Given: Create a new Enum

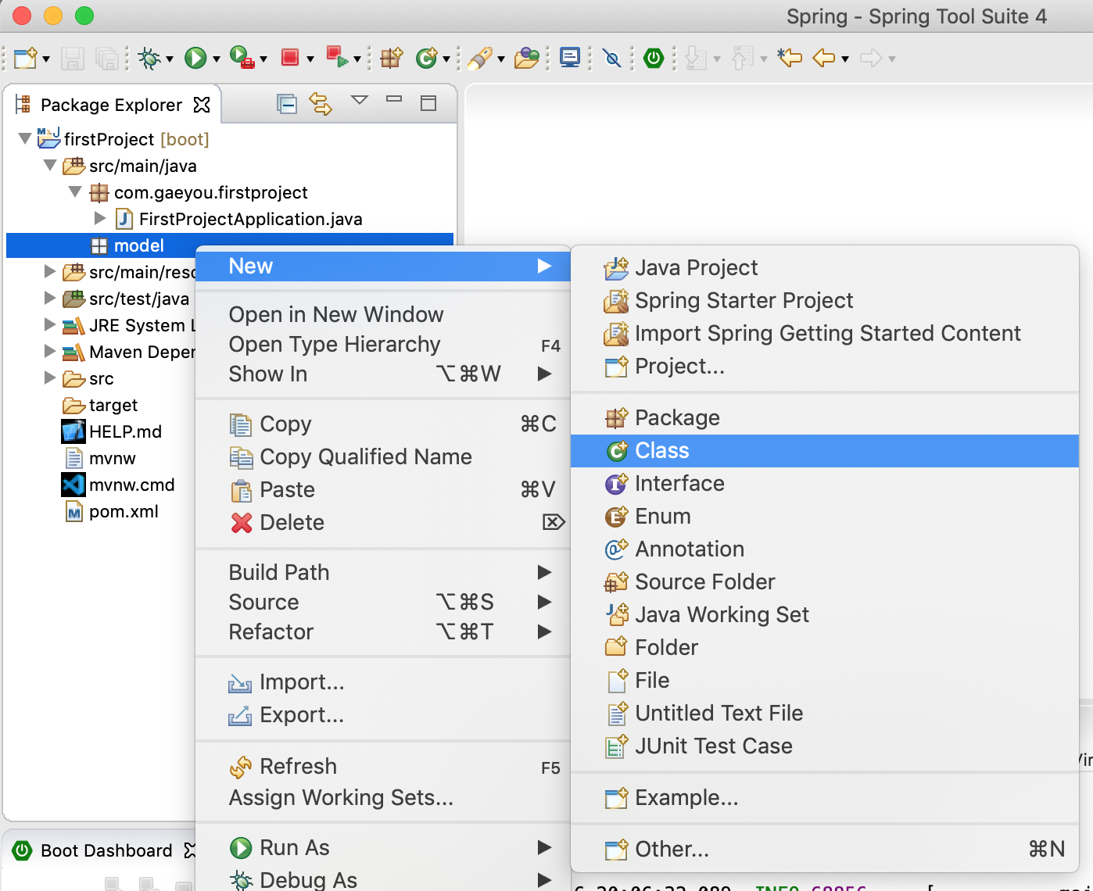Looking at the screenshot, I should pyautogui.click(x=825, y=517).
